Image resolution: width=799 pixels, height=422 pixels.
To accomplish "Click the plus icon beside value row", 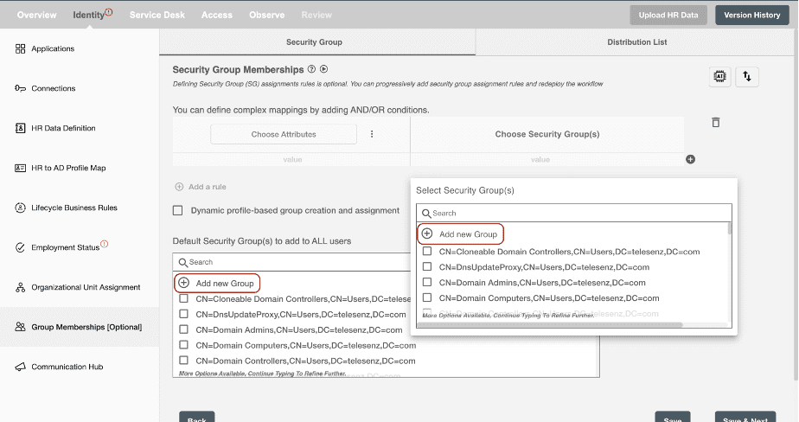I will coord(690,159).
